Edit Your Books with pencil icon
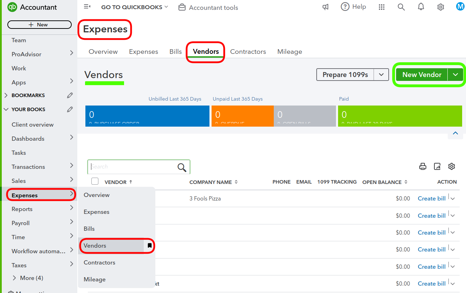 tap(70, 109)
